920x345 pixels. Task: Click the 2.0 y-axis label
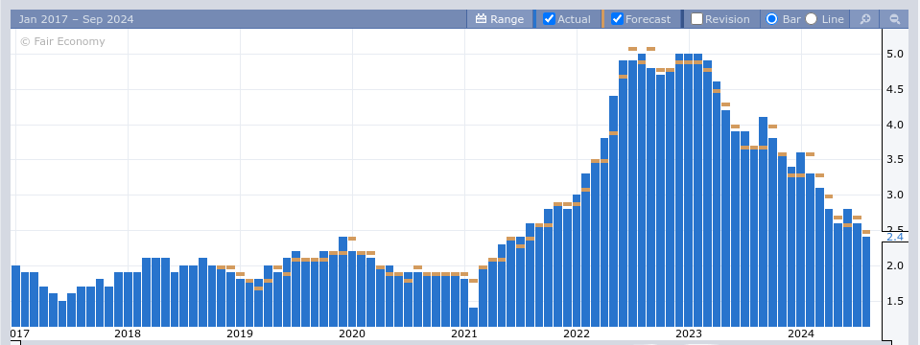895,265
